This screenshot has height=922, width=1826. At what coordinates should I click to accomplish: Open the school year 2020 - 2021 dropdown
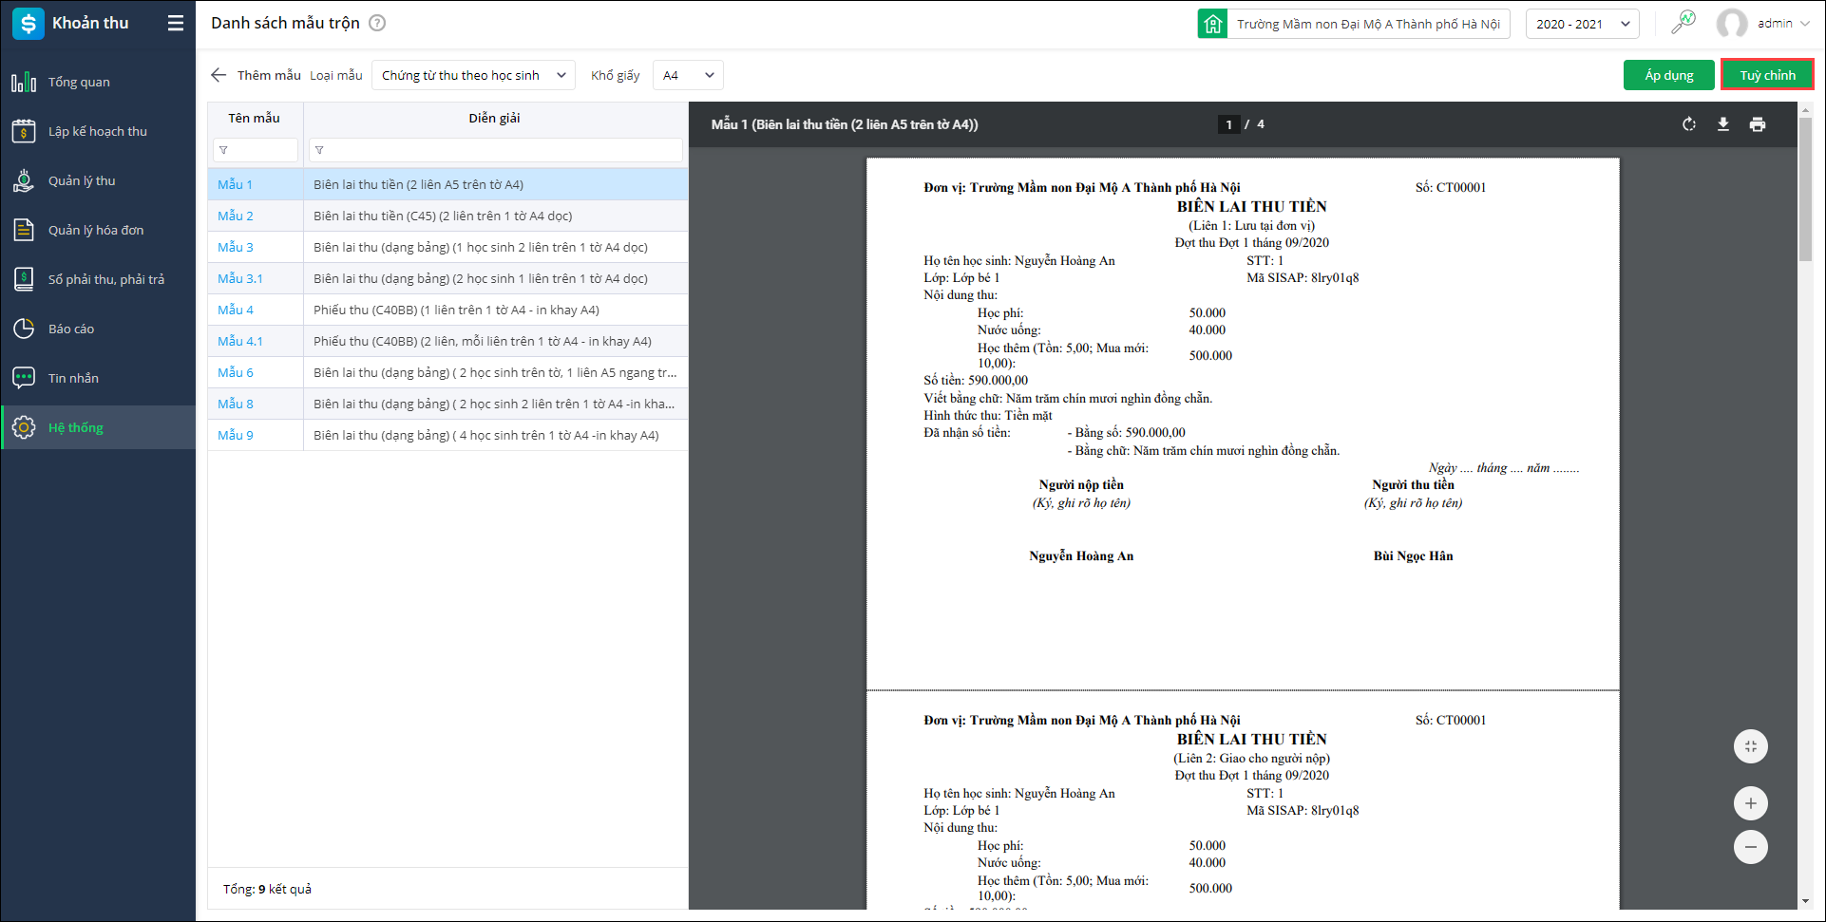tap(1583, 24)
